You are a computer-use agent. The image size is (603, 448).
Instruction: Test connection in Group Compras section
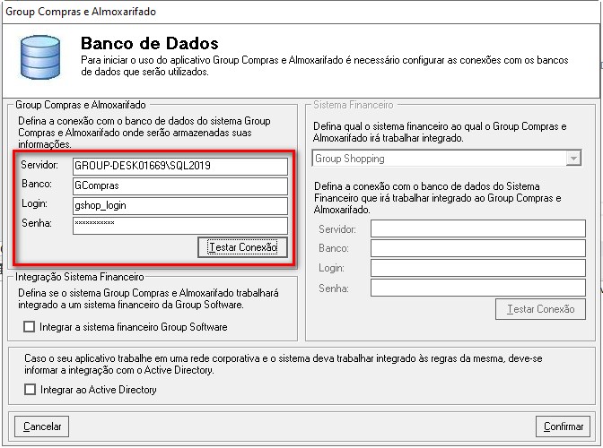point(242,247)
